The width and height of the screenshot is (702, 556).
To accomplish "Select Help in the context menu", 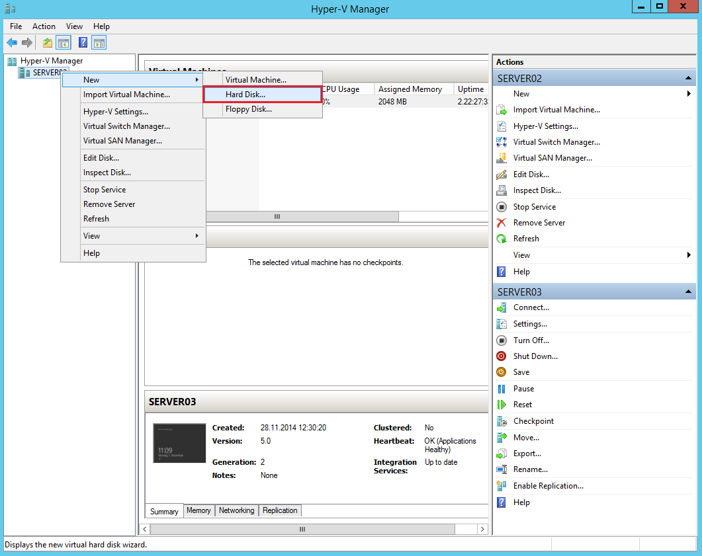I will coord(134,253).
